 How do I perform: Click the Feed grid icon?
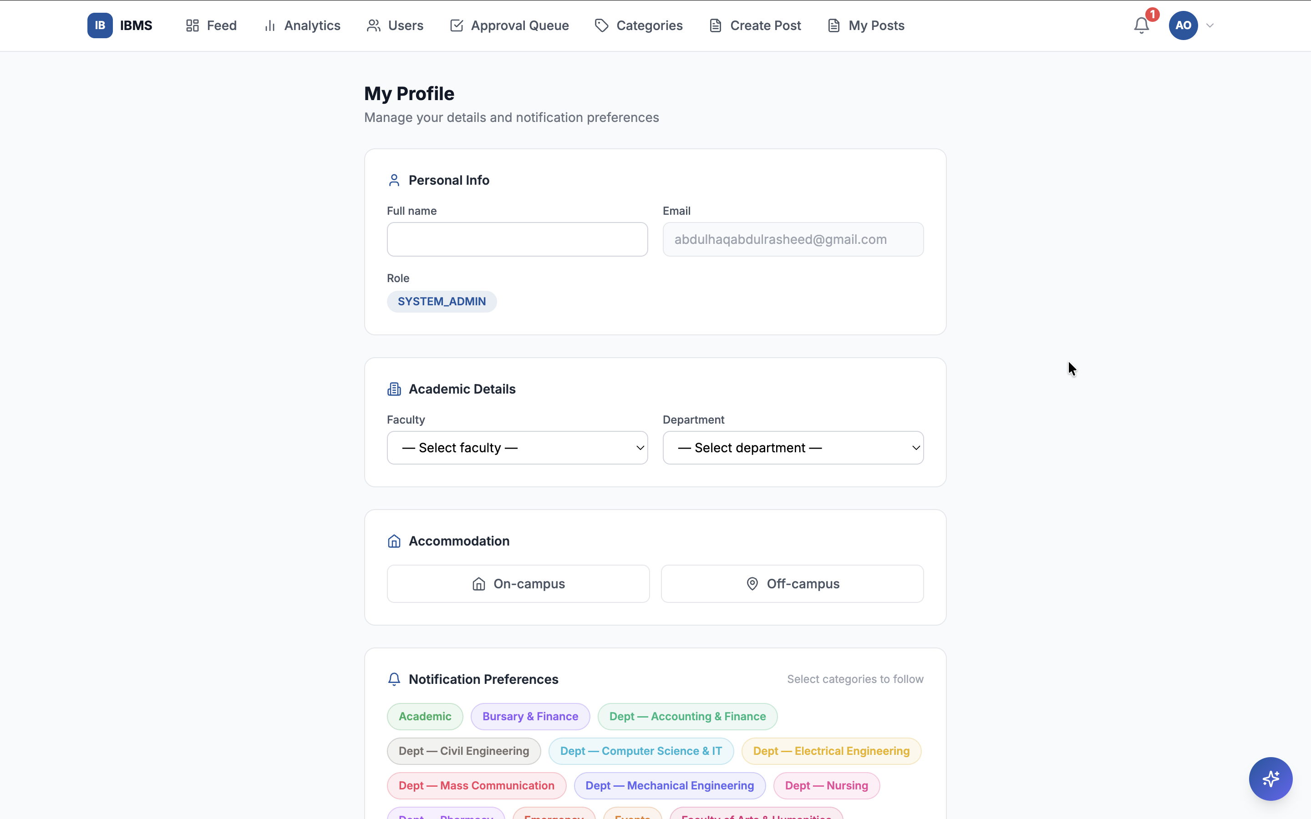[192, 25]
